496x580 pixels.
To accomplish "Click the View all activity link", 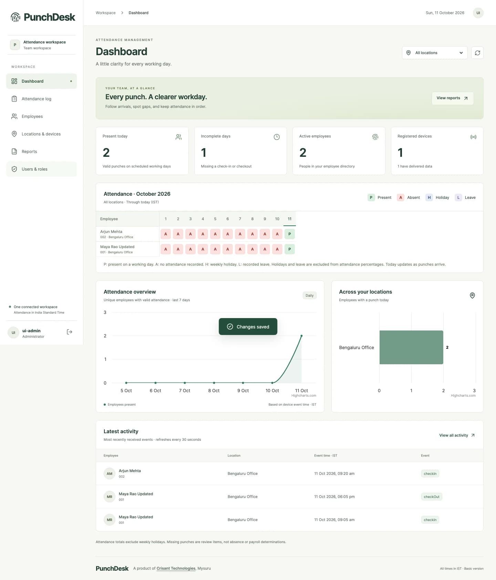I will pyautogui.click(x=457, y=435).
